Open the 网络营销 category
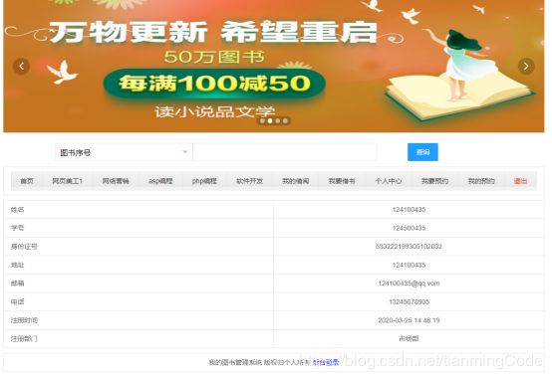Screen dimensions: 552x379 pos(116,181)
